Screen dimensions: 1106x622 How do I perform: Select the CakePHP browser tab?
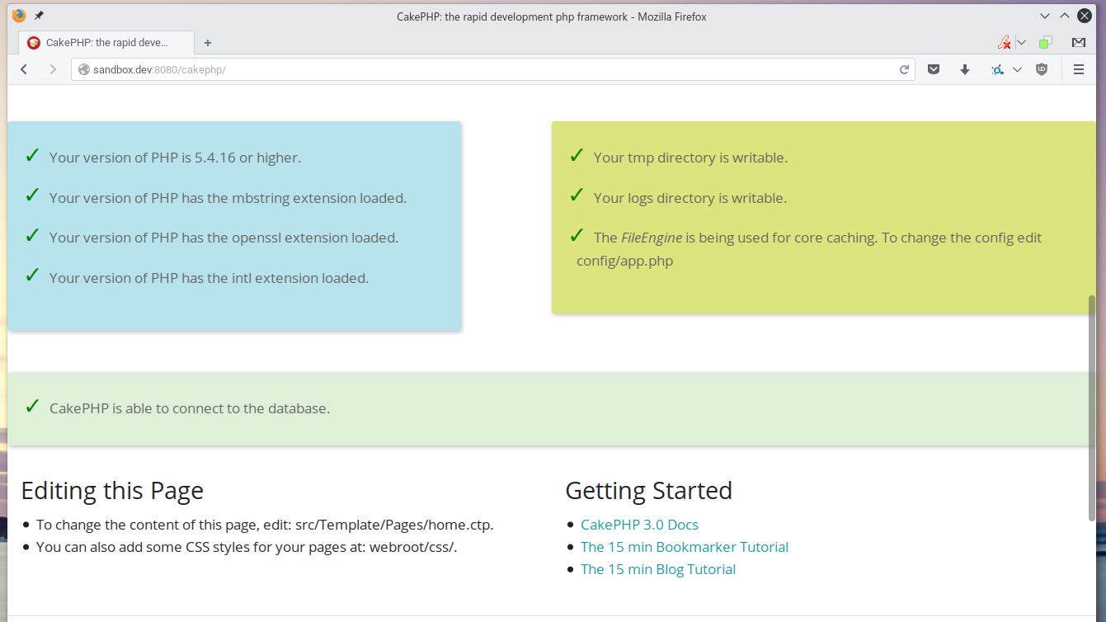pos(106,43)
